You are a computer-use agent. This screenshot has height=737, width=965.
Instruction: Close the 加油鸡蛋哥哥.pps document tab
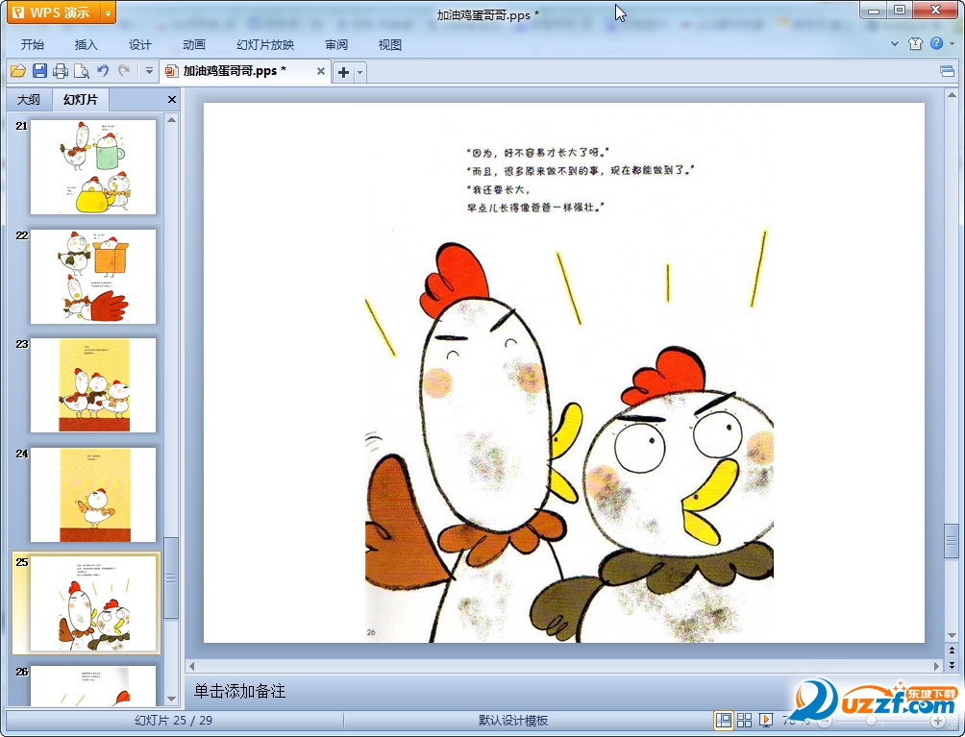tap(321, 71)
